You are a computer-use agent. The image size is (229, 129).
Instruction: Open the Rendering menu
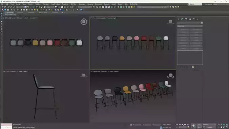coord(65,4)
